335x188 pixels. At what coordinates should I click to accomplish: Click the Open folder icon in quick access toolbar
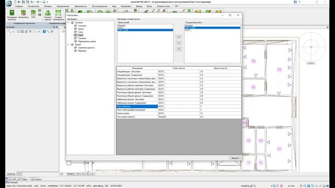tap(19, 2)
